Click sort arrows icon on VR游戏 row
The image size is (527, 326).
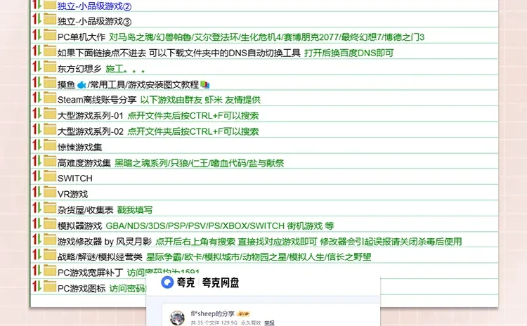coord(37,192)
